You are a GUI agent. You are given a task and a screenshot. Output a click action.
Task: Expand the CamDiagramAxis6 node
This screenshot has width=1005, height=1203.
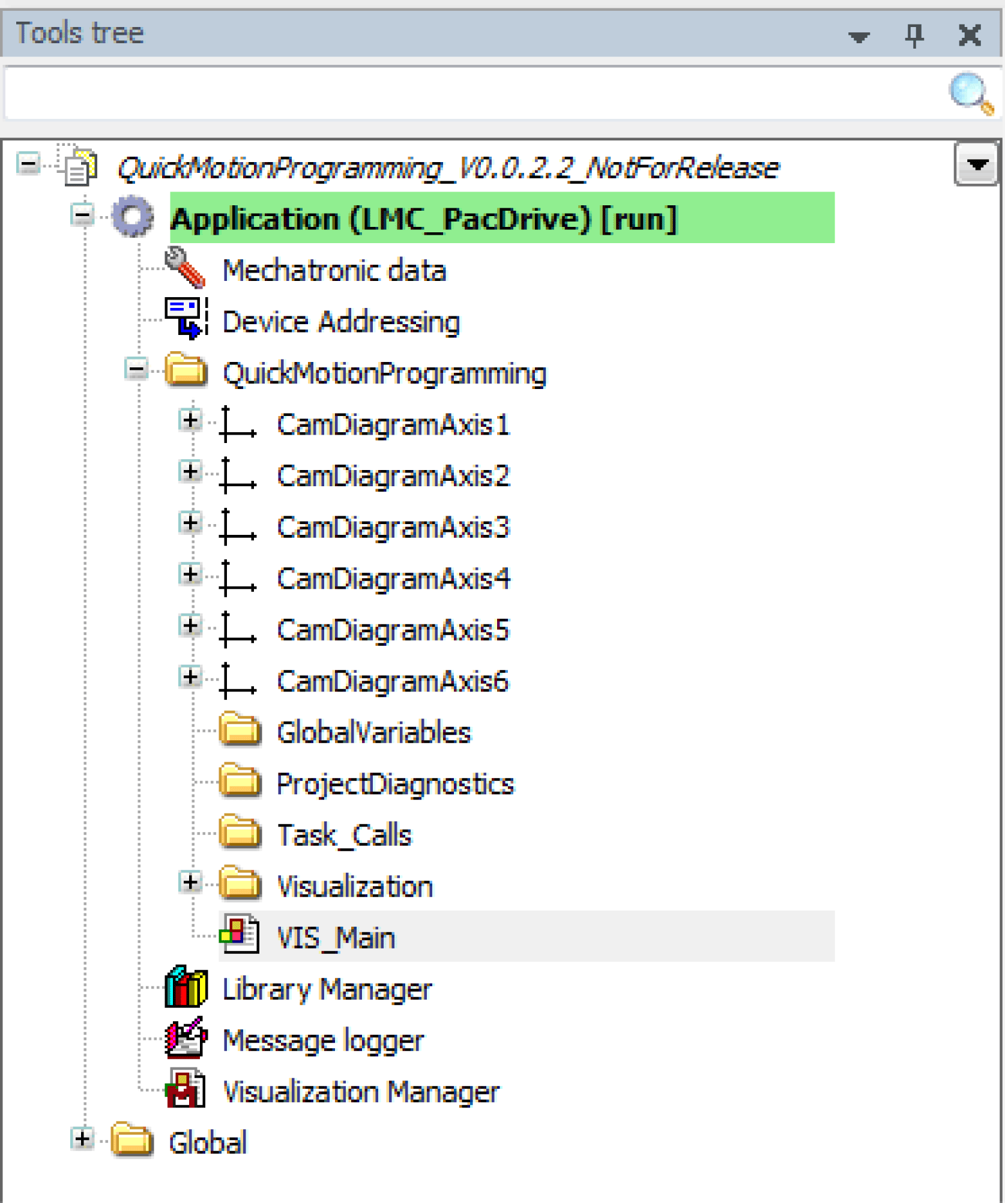(x=191, y=677)
